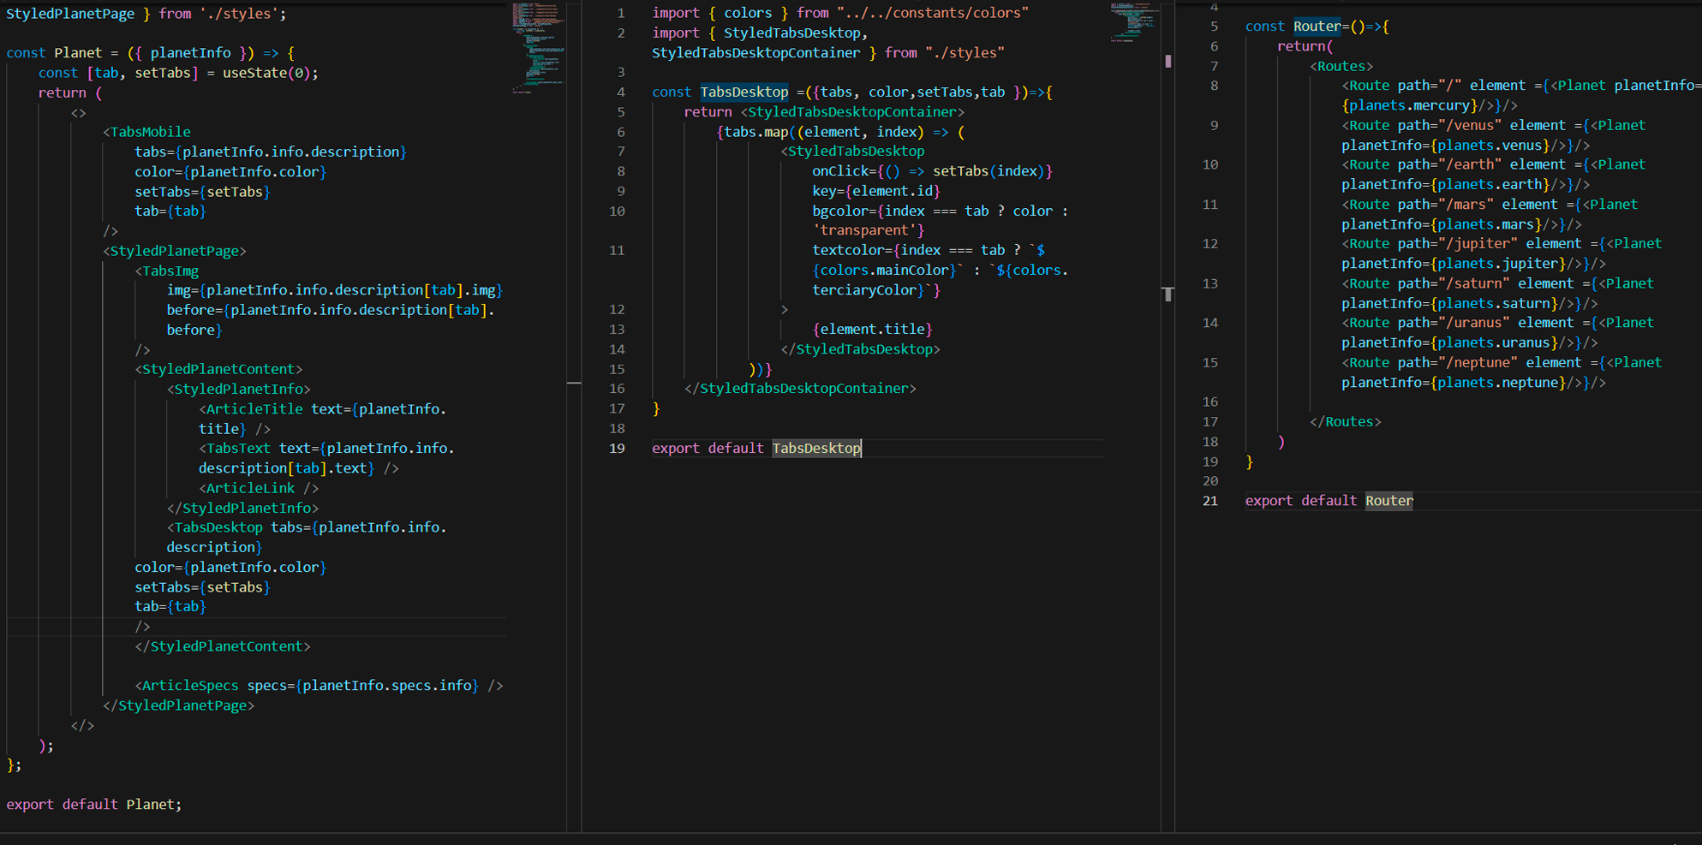Click the opening '<Routes>' tag
This screenshot has width=1702, height=845.
point(1341,66)
